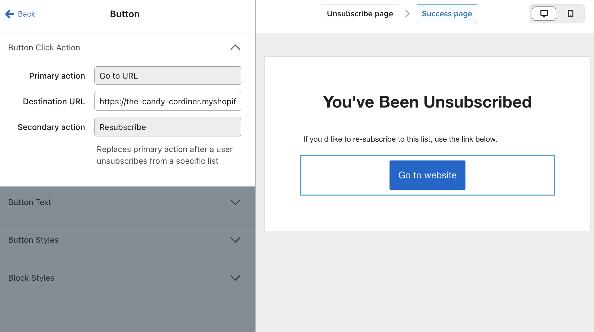Click the back arrow to exit Button settings

(x=9, y=14)
